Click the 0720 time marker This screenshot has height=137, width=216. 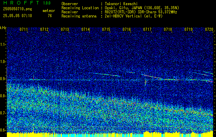209,29
